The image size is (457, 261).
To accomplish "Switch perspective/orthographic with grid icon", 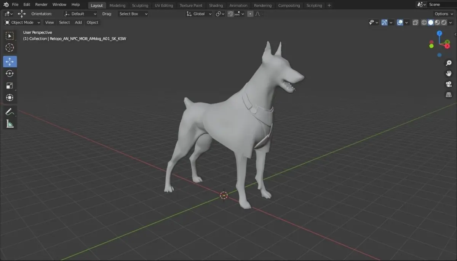I will (x=449, y=95).
